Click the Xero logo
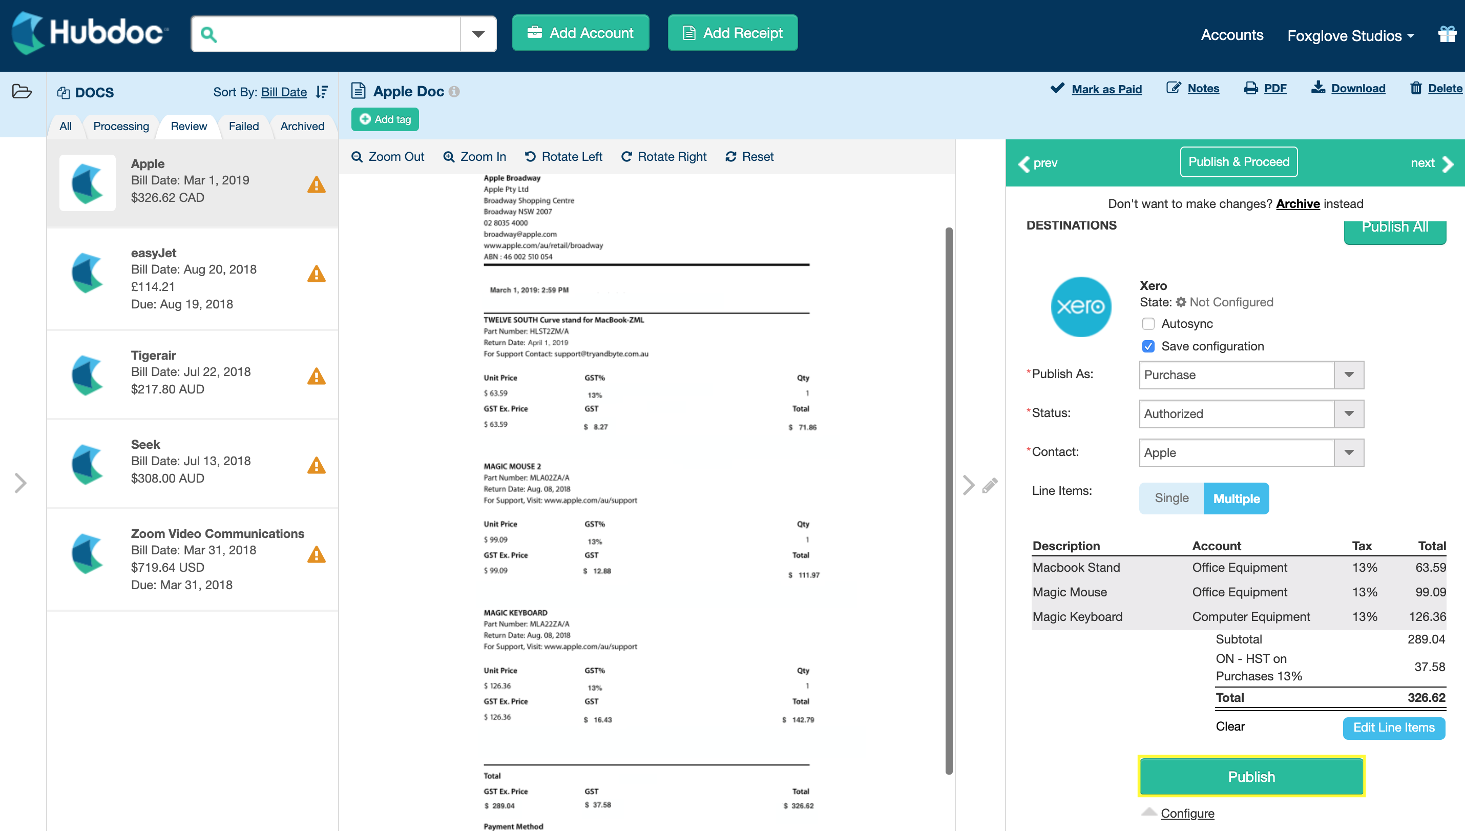Image resolution: width=1465 pixels, height=831 pixels. coord(1081,307)
